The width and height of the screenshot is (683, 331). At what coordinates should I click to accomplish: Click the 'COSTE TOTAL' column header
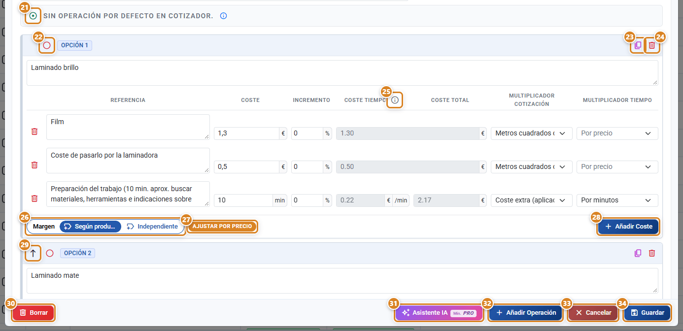point(450,100)
